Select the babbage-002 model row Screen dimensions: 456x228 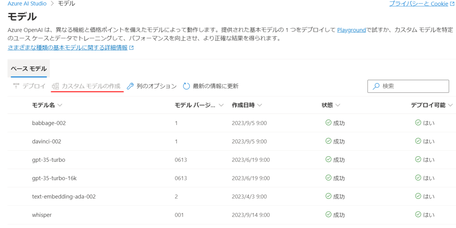pos(232,123)
